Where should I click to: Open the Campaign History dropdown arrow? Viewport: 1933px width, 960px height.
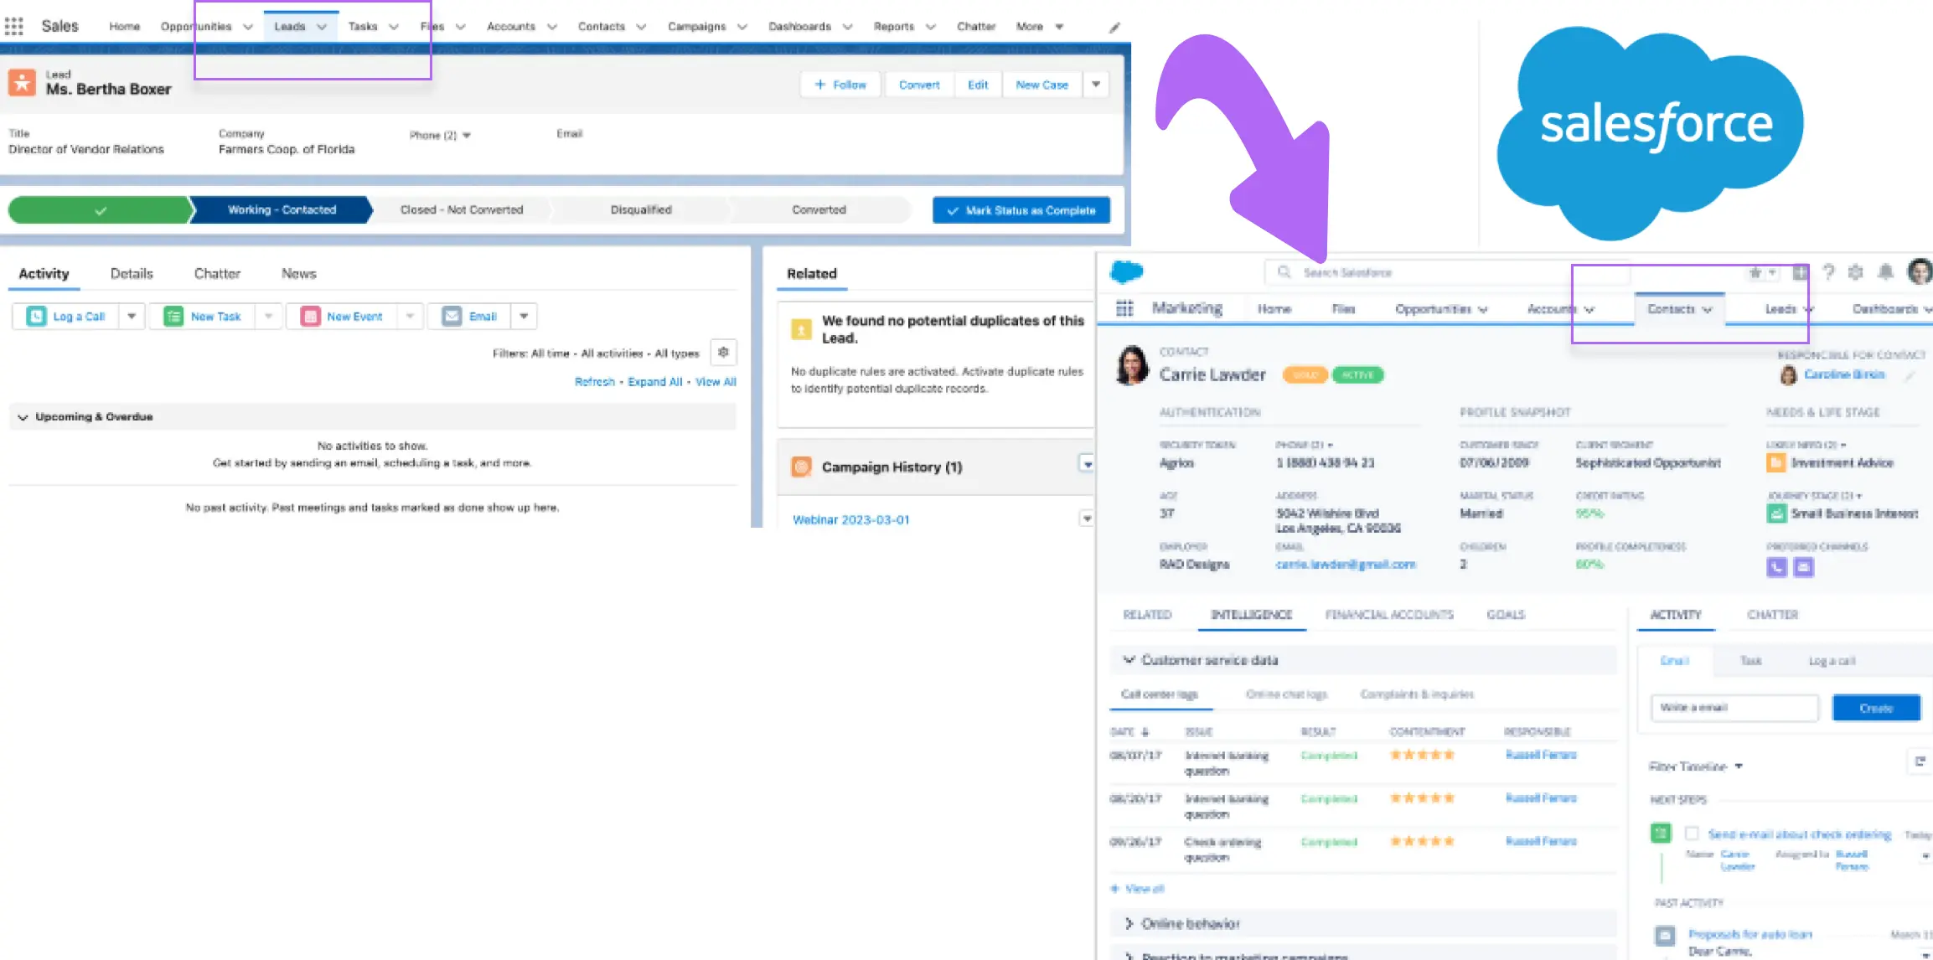[1087, 464]
